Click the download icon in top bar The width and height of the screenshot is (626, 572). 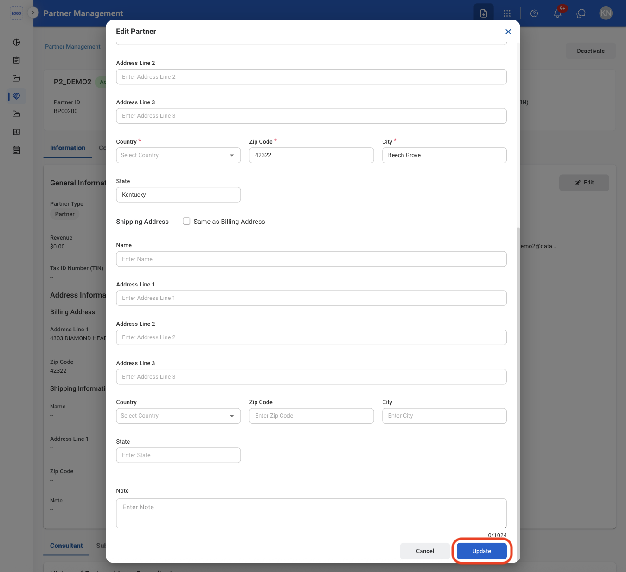(484, 13)
